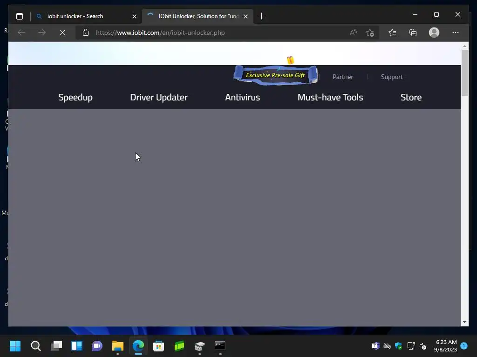This screenshot has width=477, height=357.
Task: Open Collections panel
Action: click(413, 33)
